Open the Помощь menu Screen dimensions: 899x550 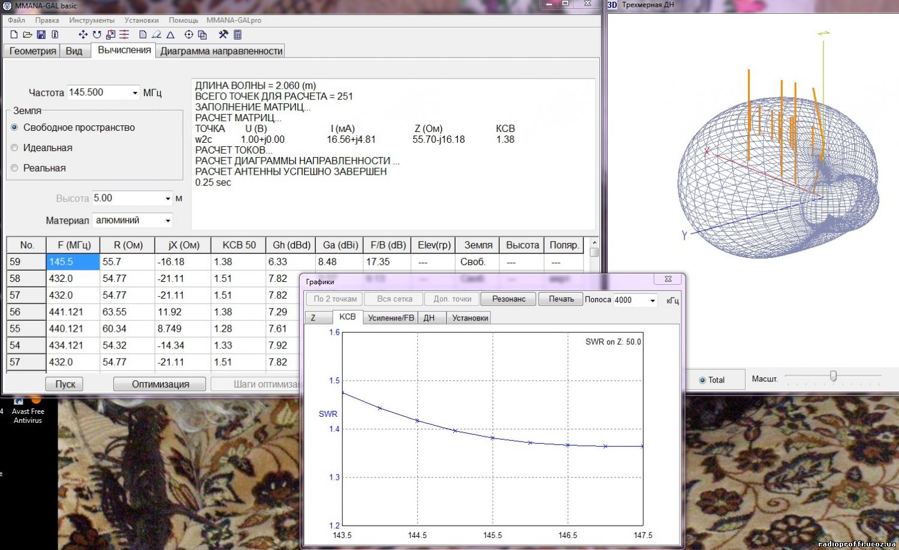click(x=183, y=20)
